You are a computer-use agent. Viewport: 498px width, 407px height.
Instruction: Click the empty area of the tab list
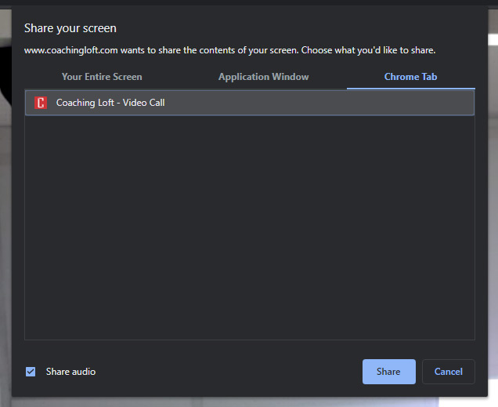(249, 227)
